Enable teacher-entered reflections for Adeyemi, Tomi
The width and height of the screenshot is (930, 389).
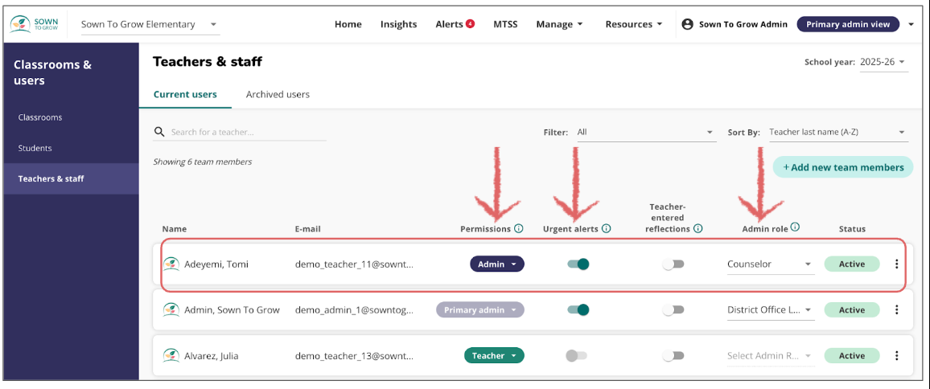tap(673, 264)
